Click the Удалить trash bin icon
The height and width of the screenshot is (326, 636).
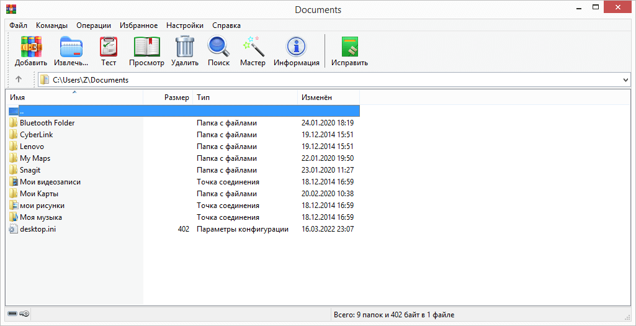click(x=185, y=47)
